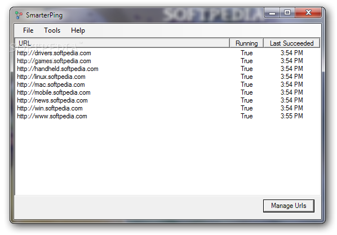Select the http://drivers.softpedia.com row

(167, 53)
